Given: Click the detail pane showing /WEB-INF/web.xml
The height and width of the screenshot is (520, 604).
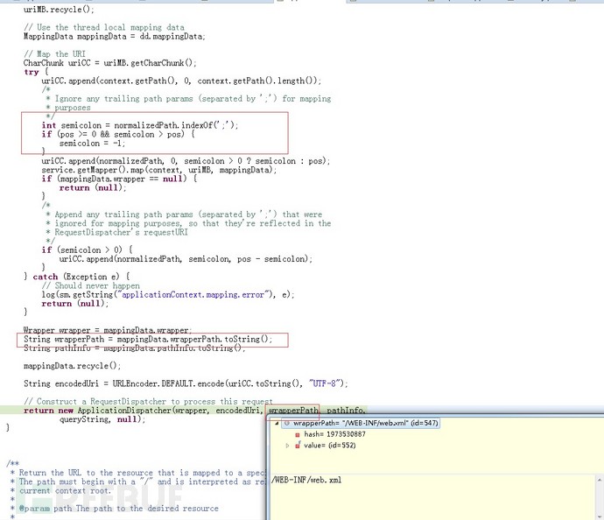Looking at the screenshot, I should pos(432,497).
